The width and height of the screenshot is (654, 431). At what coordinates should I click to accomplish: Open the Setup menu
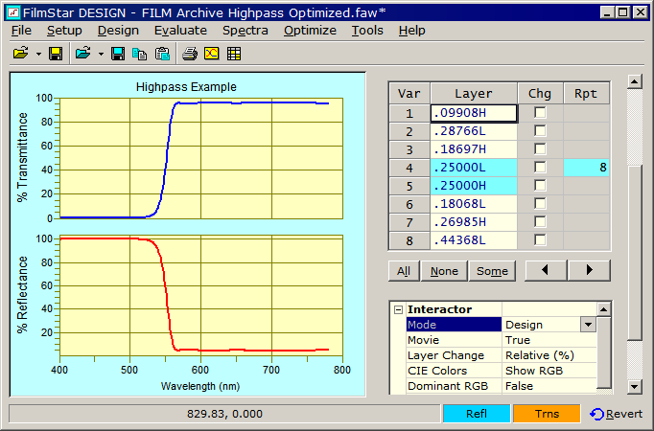pyautogui.click(x=64, y=31)
